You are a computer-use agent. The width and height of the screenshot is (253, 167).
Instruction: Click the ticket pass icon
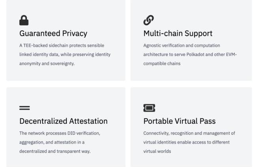coord(149,108)
